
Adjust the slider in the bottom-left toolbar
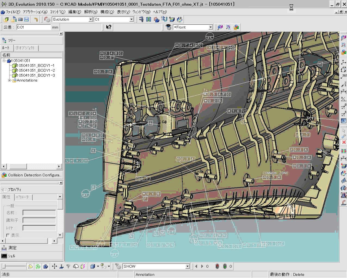(4, 266)
